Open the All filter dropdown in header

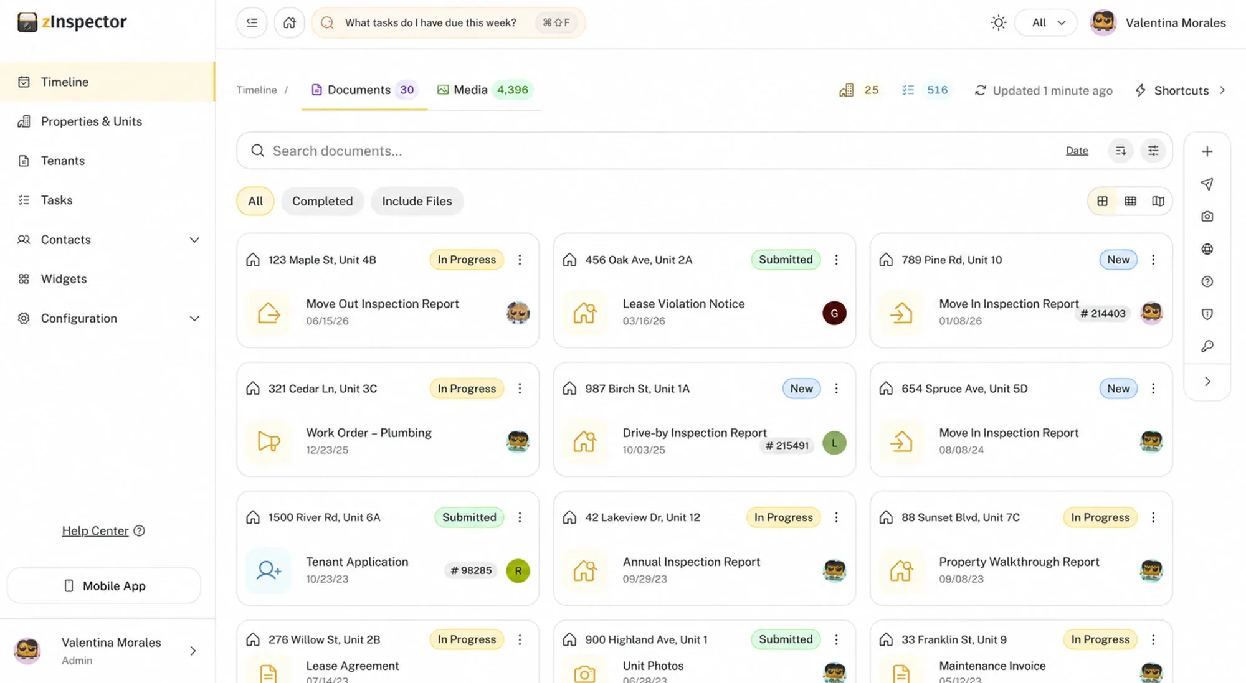point(1046,22)
